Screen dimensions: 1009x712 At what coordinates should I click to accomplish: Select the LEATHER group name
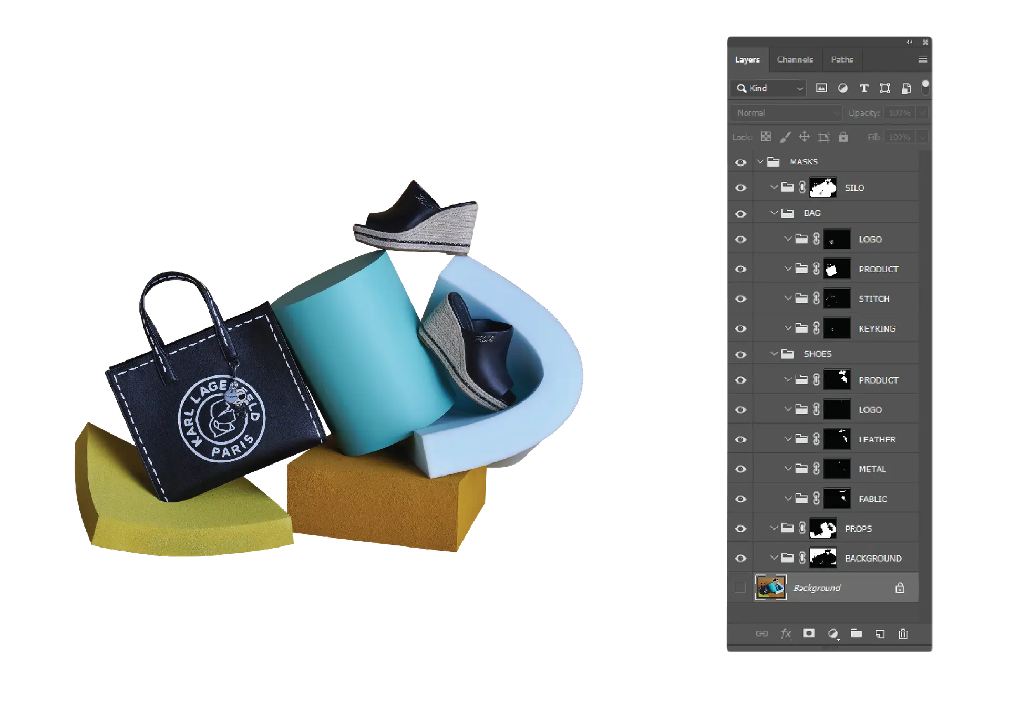tap(877, 440)
